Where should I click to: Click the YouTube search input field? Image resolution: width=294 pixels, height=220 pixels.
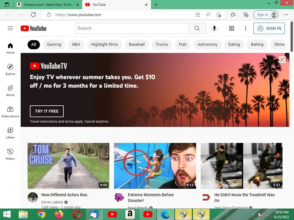[132, 28]
